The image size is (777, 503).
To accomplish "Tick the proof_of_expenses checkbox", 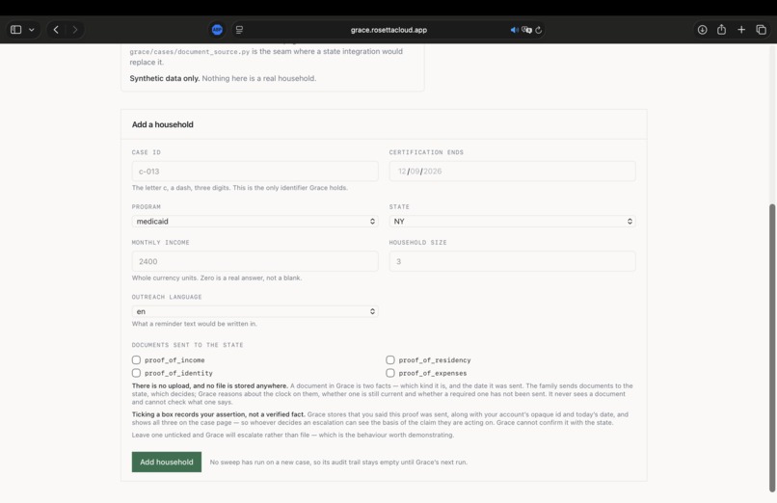I will (x=390, y=373).
